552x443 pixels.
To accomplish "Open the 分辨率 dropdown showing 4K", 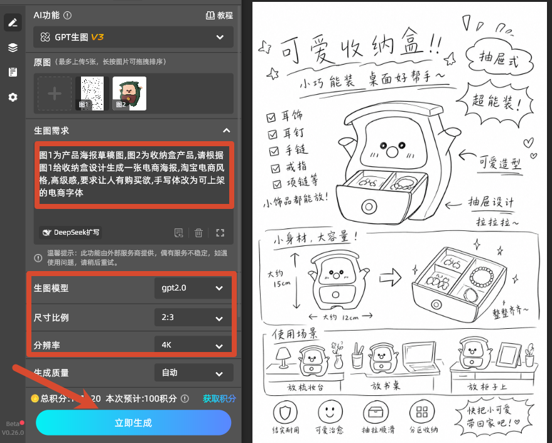I will (193, 345).
